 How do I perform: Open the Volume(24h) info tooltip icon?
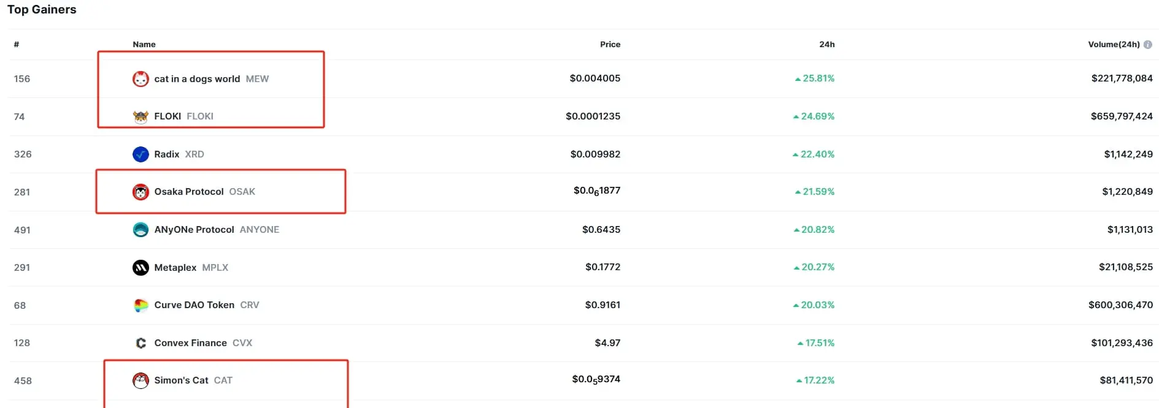[1148, 45]
